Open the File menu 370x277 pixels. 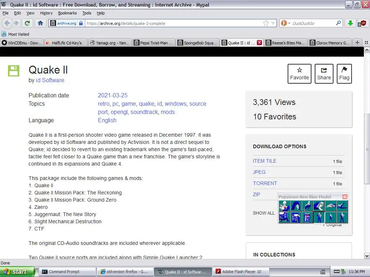(x=5, y=13)
